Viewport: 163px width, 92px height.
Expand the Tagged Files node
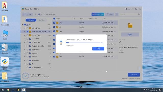(25, 35)
